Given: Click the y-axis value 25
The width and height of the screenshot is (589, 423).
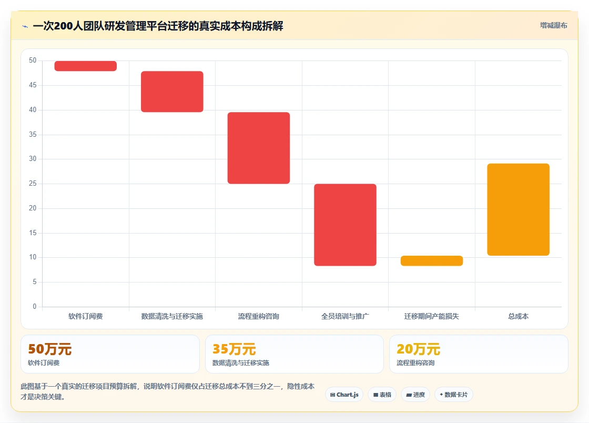Looking at the screenshot, I should click(x=33, y=183).
